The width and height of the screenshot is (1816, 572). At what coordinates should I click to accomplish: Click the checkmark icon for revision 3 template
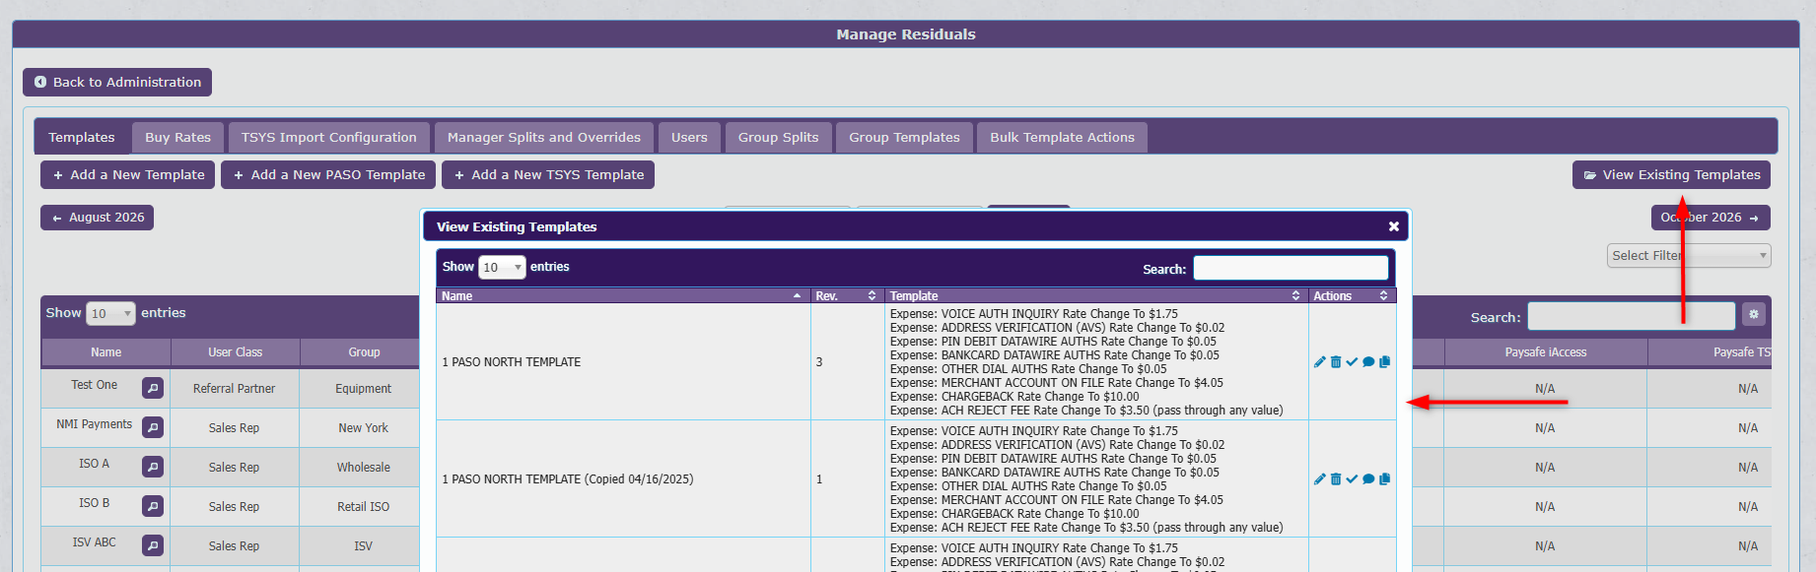1352,362
